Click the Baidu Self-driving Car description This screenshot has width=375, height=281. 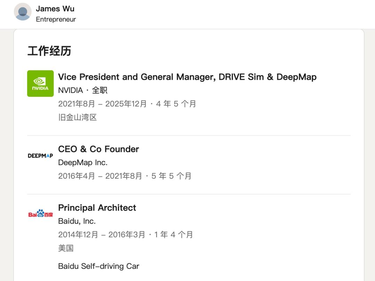[99, 266]
